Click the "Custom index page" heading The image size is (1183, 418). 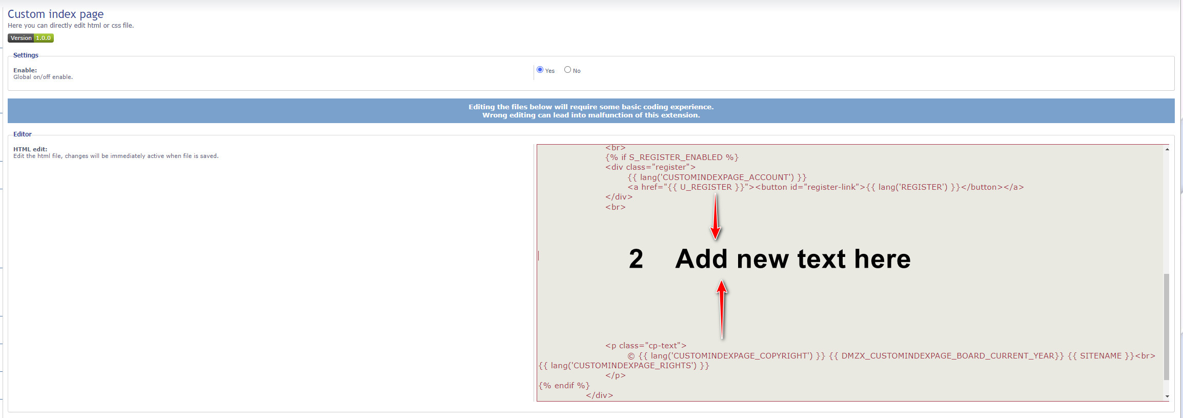(x=55, y=14)
